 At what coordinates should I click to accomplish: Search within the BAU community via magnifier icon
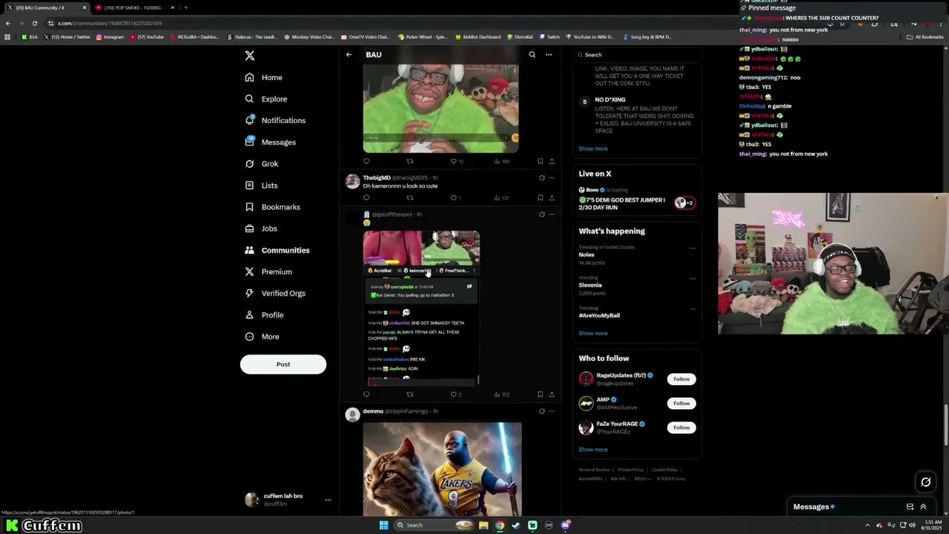(532, 55)
